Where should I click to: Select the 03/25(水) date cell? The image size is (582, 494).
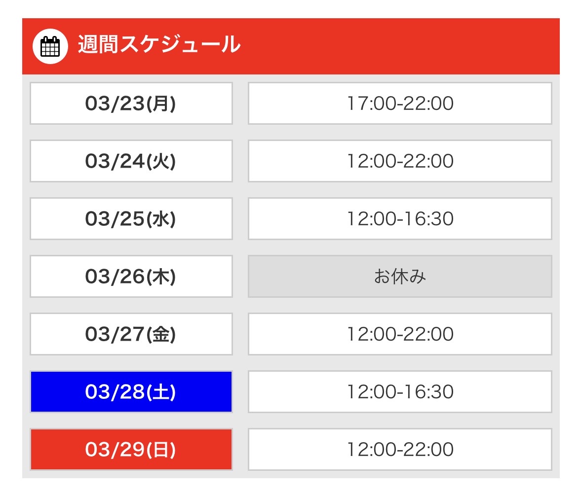click(x=131, y=219)
